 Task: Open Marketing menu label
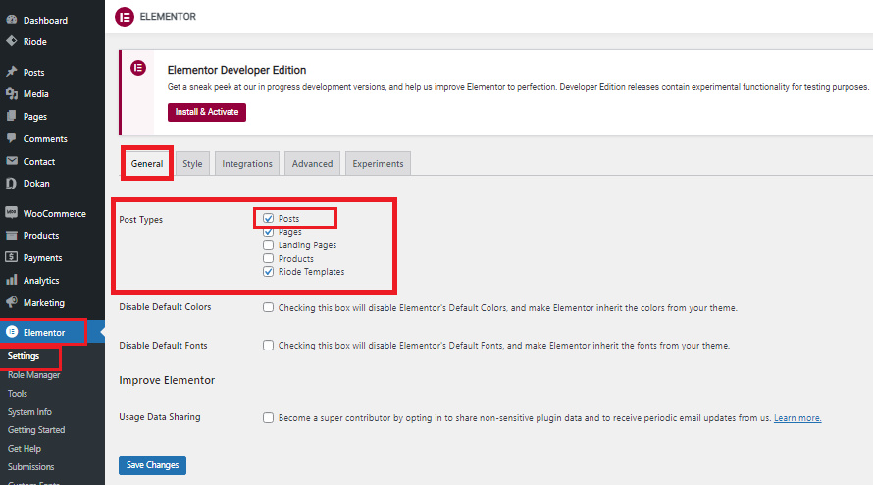[x=44, y=302]
